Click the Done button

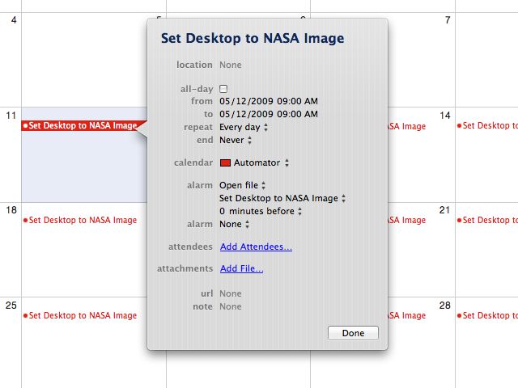353,333
